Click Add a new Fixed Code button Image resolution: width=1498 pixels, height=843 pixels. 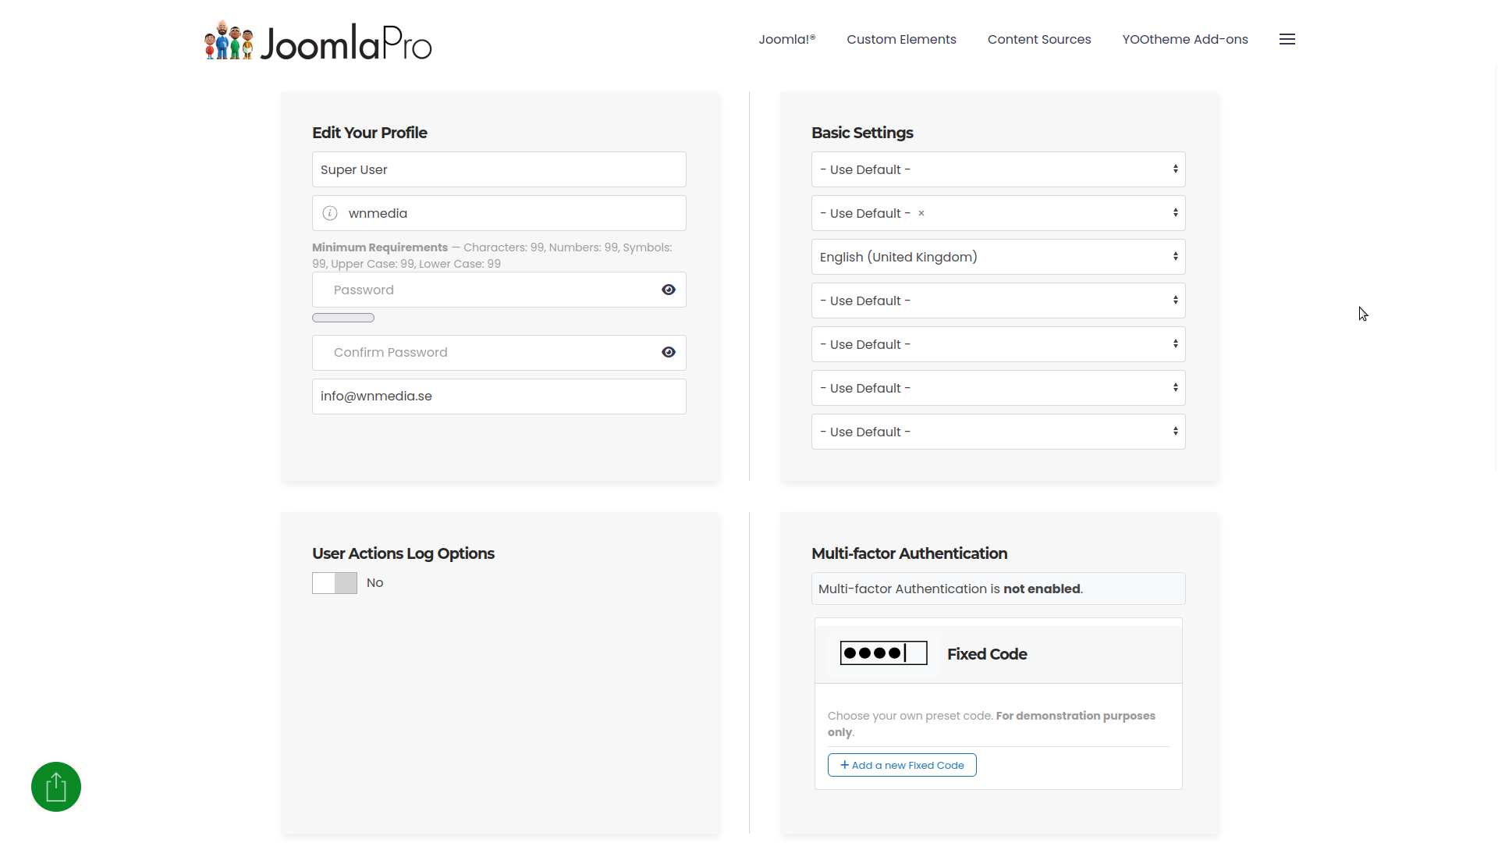(x=902, y=765)
